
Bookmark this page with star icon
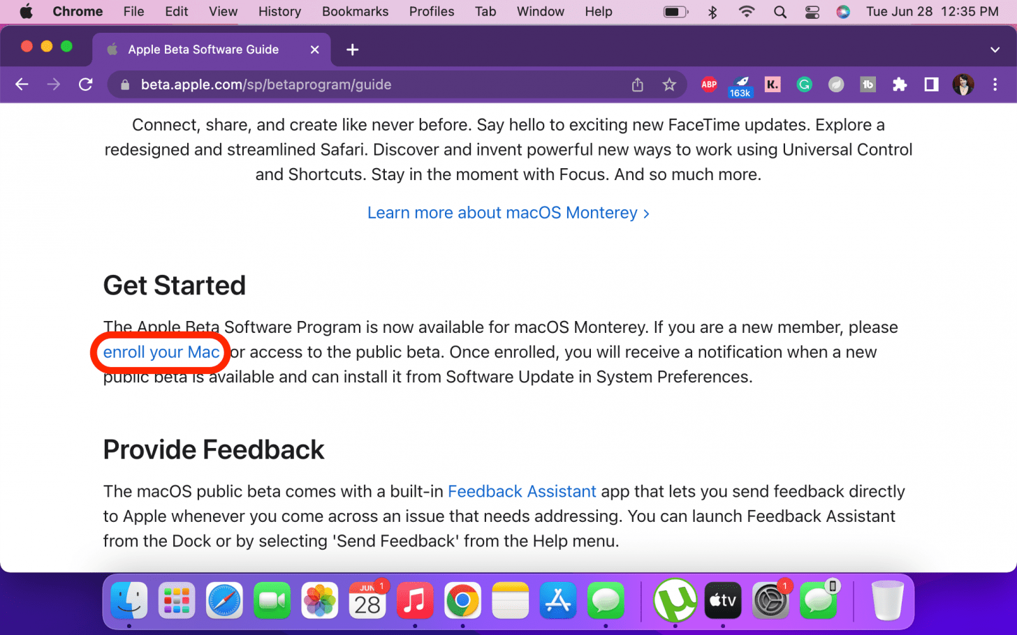point(669,84)
